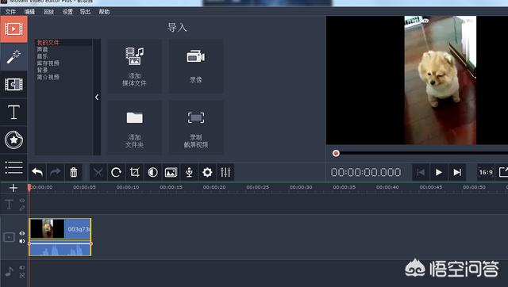Open color adjustments half-circle icon
This screenshot has width=508, height=287.
click(x=152, y=173)
